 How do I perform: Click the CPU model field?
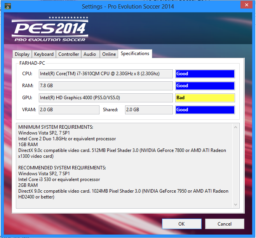pos(106,74)
